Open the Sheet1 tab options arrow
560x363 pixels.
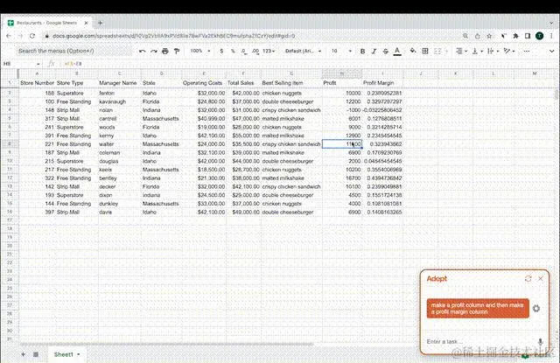click(79, 354)
